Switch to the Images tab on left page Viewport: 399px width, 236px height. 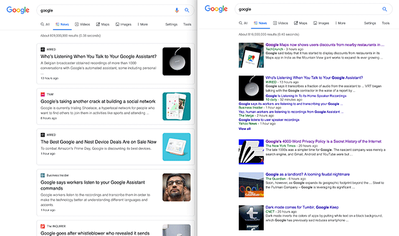pyautogui.click(x=123, y=24)
